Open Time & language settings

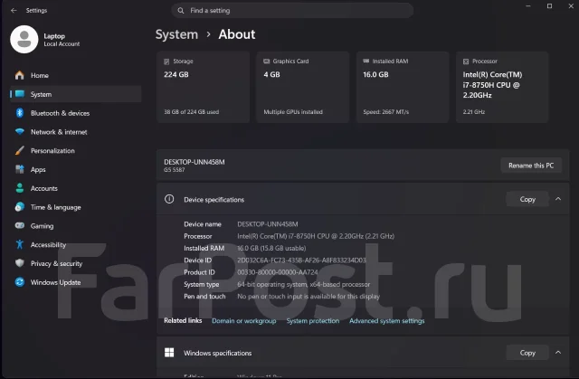pos(76,207)
